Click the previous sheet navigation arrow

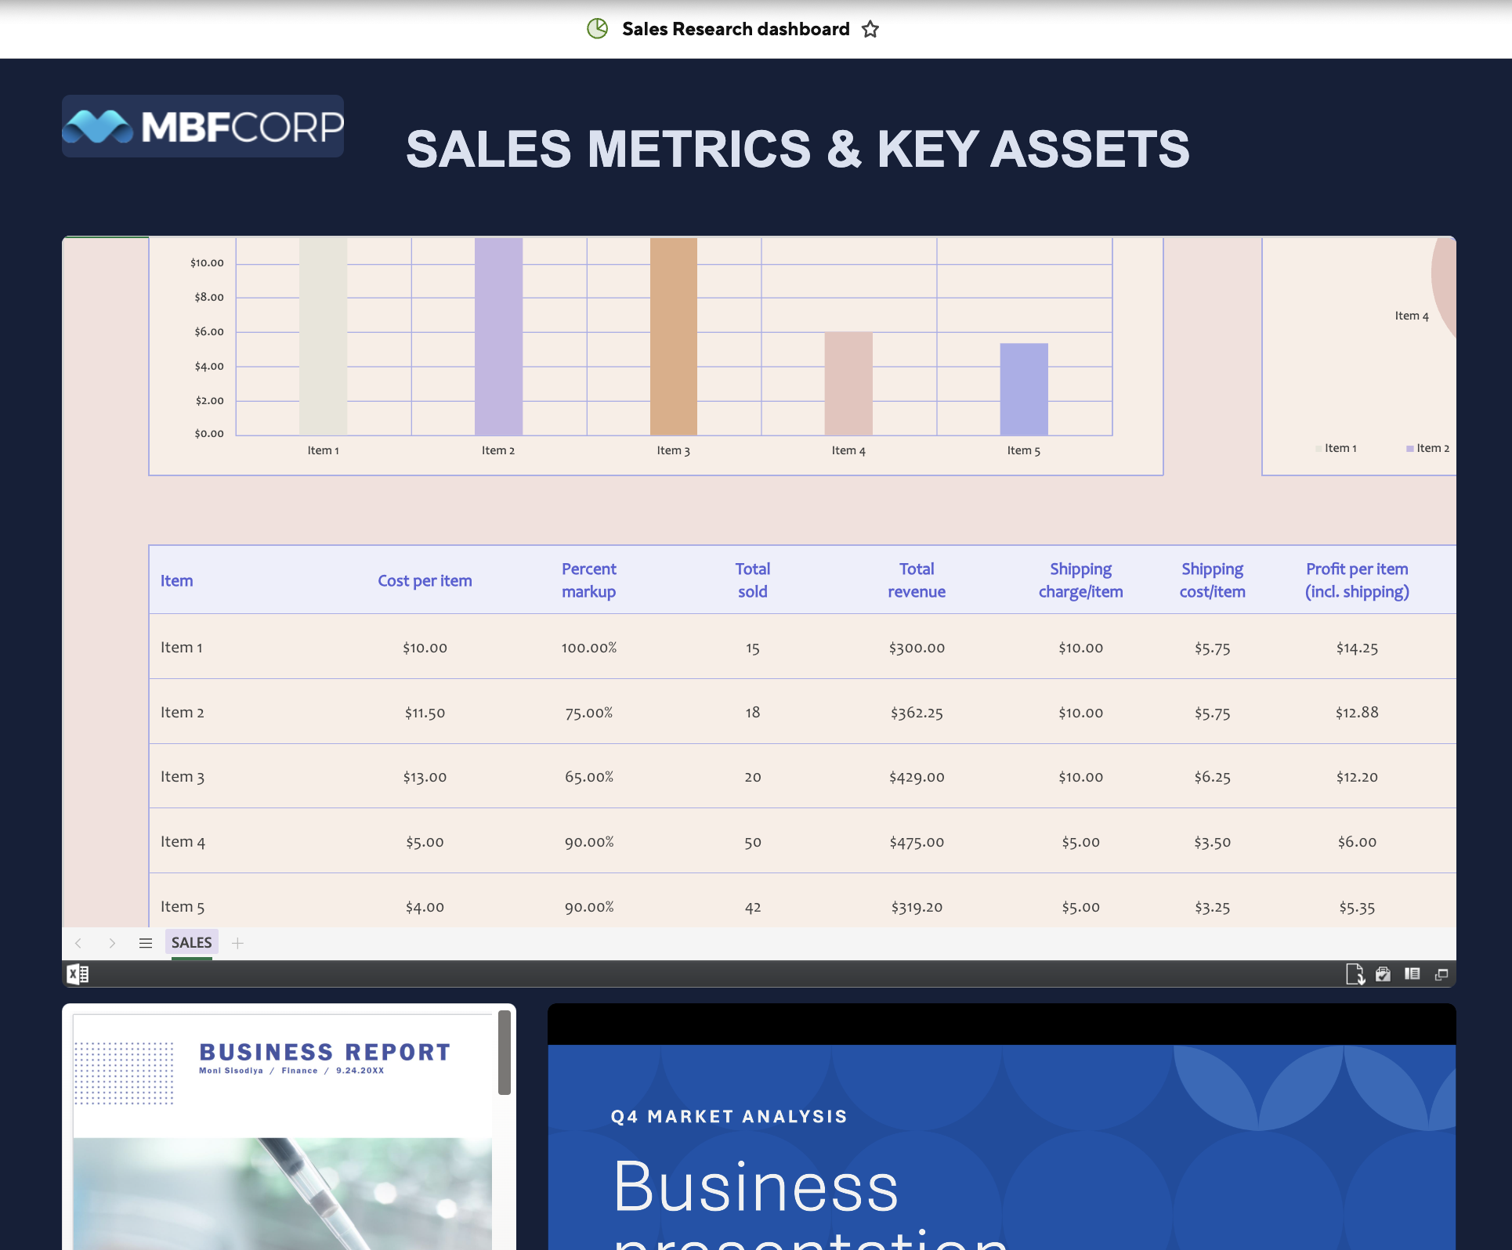click(78, 943)
